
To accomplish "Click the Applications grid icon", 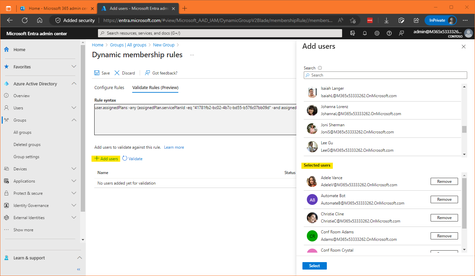I will click(x=6, y=181).
